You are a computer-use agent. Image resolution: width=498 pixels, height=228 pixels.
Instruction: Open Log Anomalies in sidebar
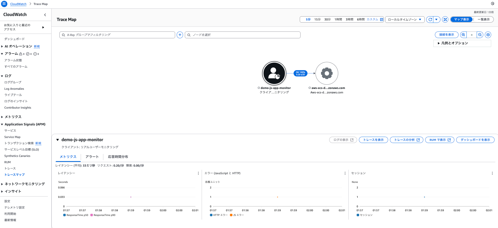(x=14, y=89)
